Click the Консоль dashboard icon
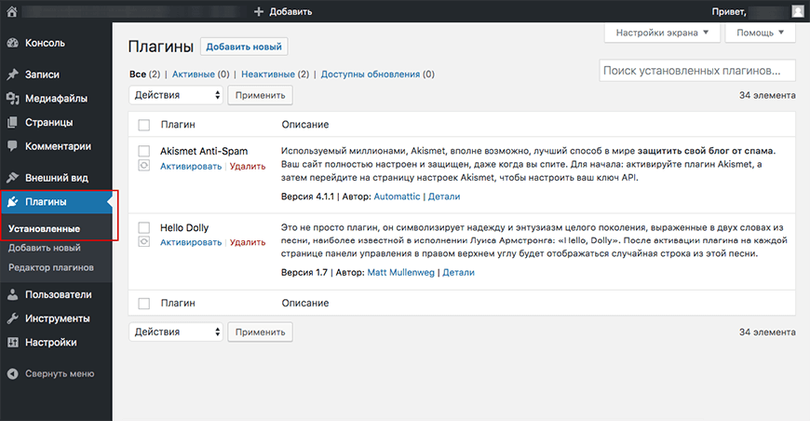 tap(13, 44)
